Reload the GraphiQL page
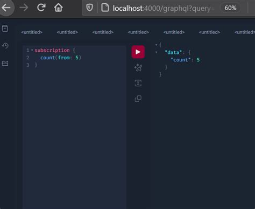Viewport: 255px width, 209px height. click(x=41, y=8)
